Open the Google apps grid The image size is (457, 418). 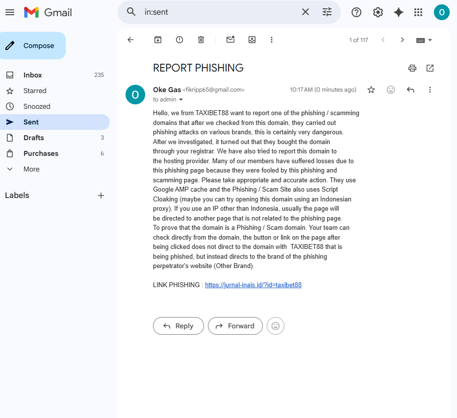click(418, 12)
